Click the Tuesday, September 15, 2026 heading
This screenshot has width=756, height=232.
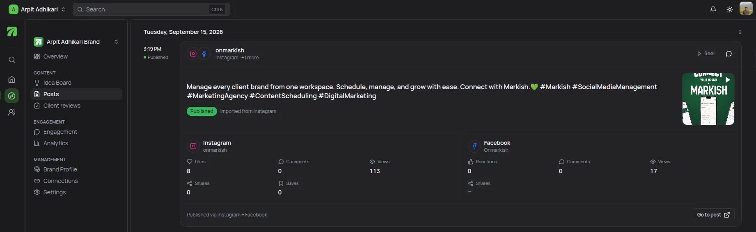tap(183, 32)
